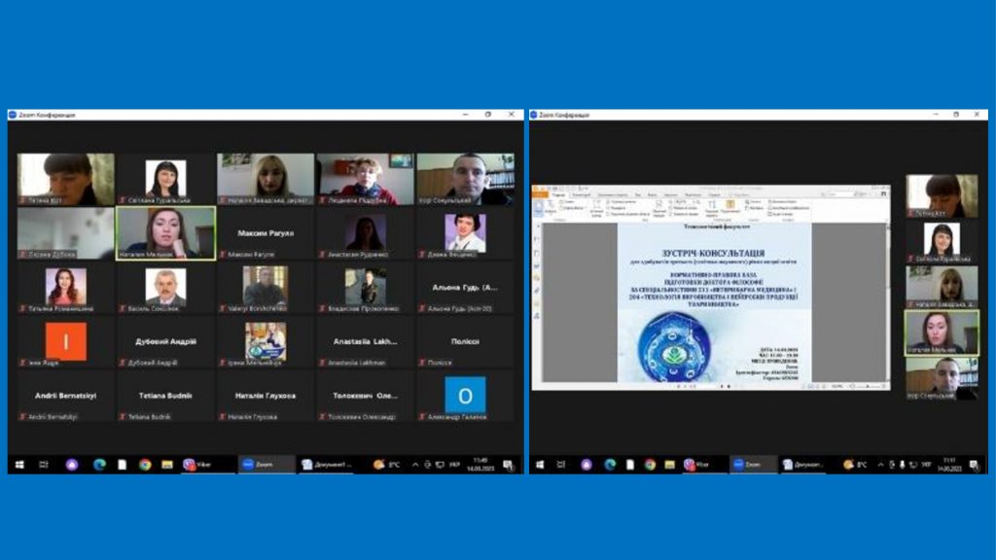
Task: Switch to Zoom via the left taskbar button
Action: pyautogui.click(x=259, y=465)
